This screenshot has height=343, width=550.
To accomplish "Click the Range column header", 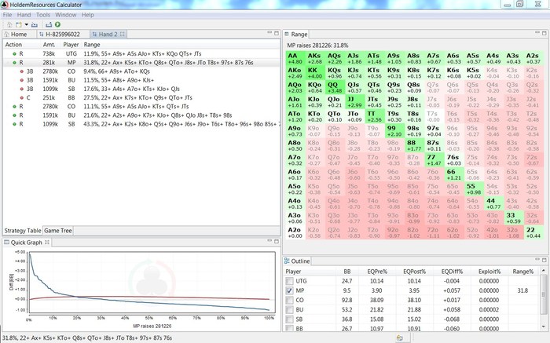I will pyautogui.click(x=92, y=45).
